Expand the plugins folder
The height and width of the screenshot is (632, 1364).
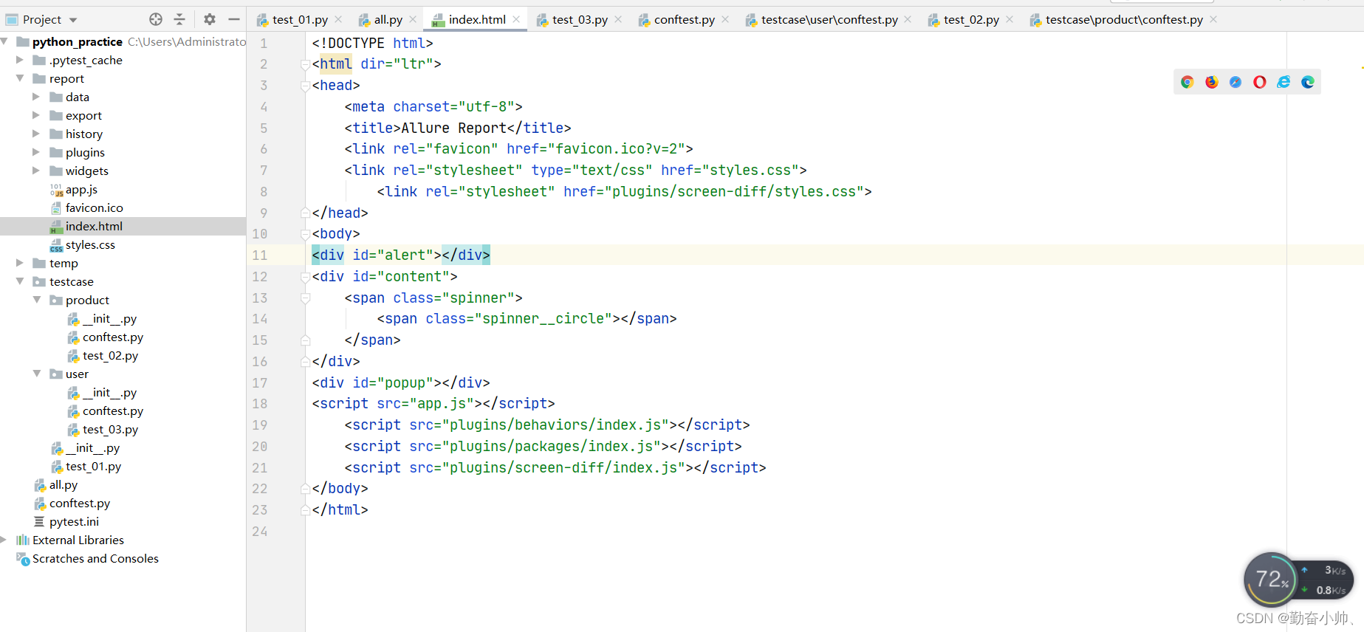pyautogui.click(x=36, y=152)
